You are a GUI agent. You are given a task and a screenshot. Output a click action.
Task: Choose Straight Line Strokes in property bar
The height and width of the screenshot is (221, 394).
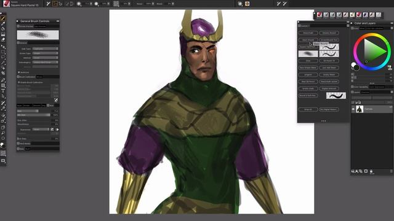coord(60,4)
